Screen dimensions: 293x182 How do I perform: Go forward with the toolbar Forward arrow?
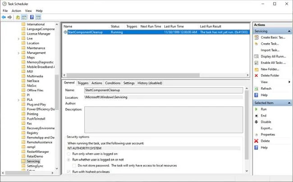pyautogui.click(x=10, y=18)
